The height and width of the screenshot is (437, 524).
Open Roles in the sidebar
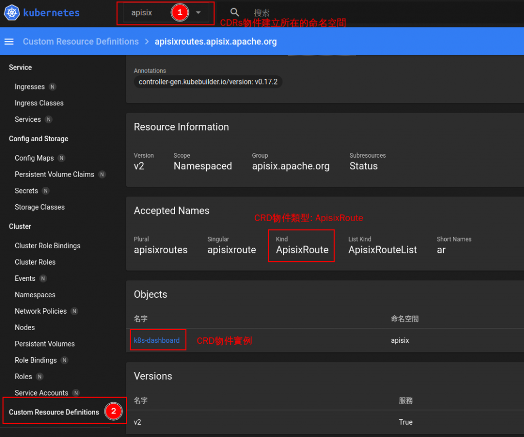24,377
